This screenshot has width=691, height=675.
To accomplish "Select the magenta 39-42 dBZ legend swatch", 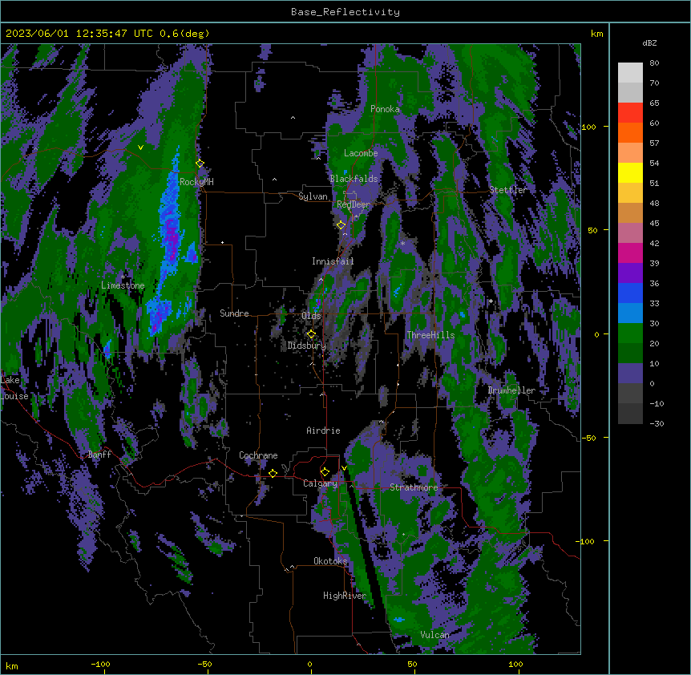I will [630, 253].
